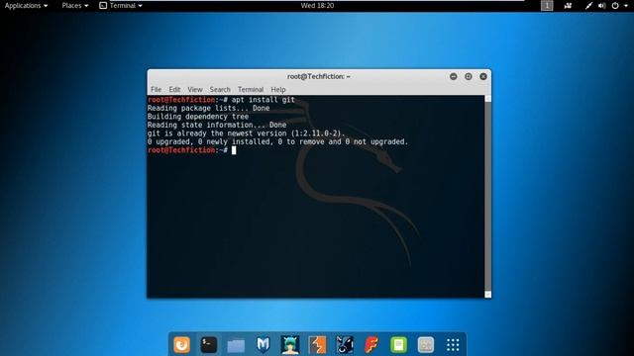Open the Files folder icon in dock
Image resolution: width=634 pixels, height=356 pixels.
pos(236,345)
